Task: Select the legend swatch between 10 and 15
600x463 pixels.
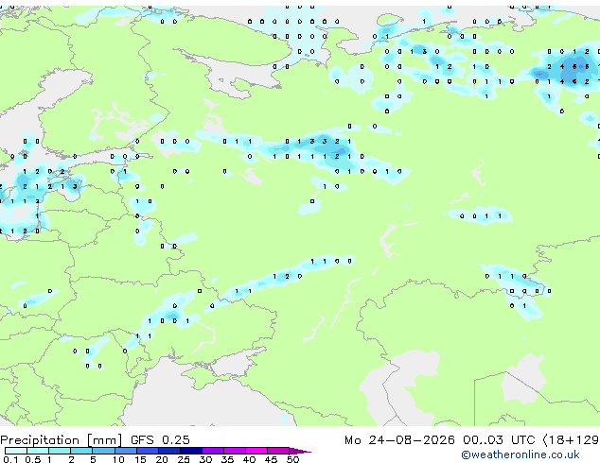Action: pos(125,451)
